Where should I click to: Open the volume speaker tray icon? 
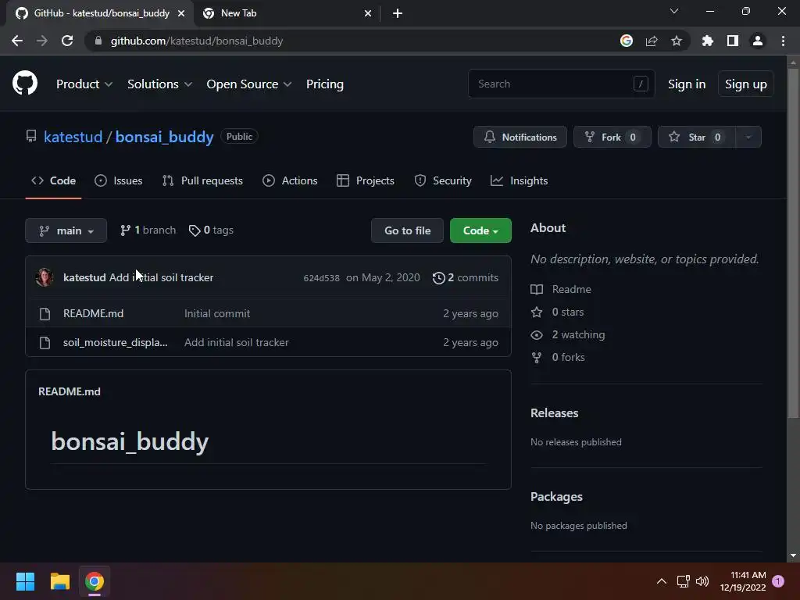702,581
